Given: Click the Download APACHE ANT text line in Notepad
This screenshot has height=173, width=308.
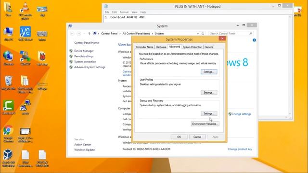Looking at the screenshot, I should [x=125, y=17].
